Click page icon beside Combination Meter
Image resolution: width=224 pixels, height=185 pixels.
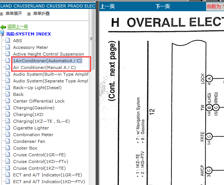[8, 134]
